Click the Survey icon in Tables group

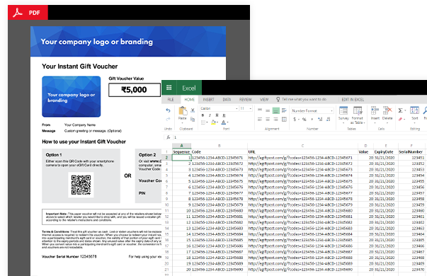point(343,110)
